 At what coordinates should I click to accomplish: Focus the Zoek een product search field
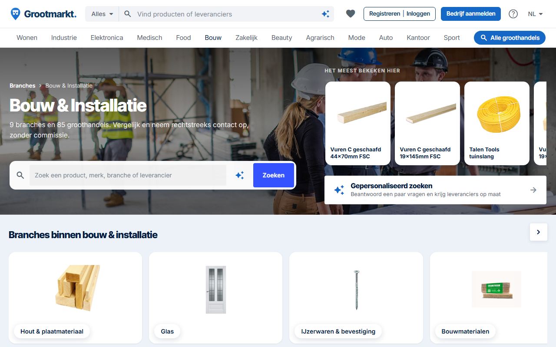[128, 175]
